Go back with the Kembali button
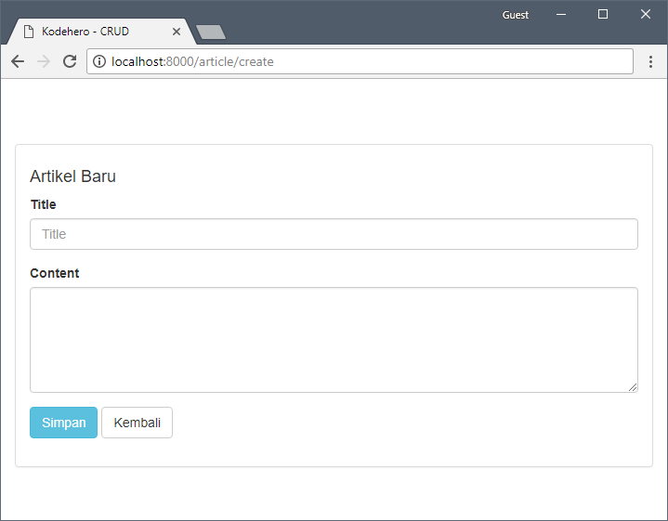The image size is (668, 521). [x=137, y=423]
